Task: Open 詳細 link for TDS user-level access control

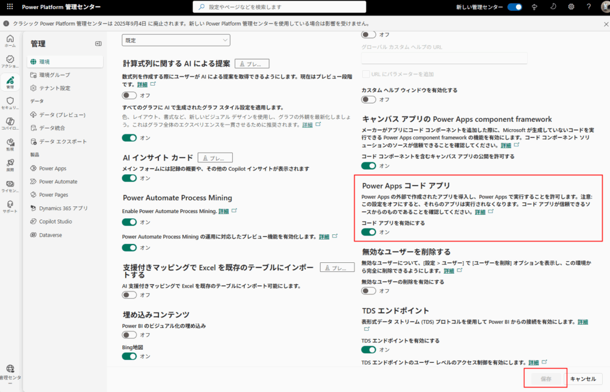Action: coord(533,363)
